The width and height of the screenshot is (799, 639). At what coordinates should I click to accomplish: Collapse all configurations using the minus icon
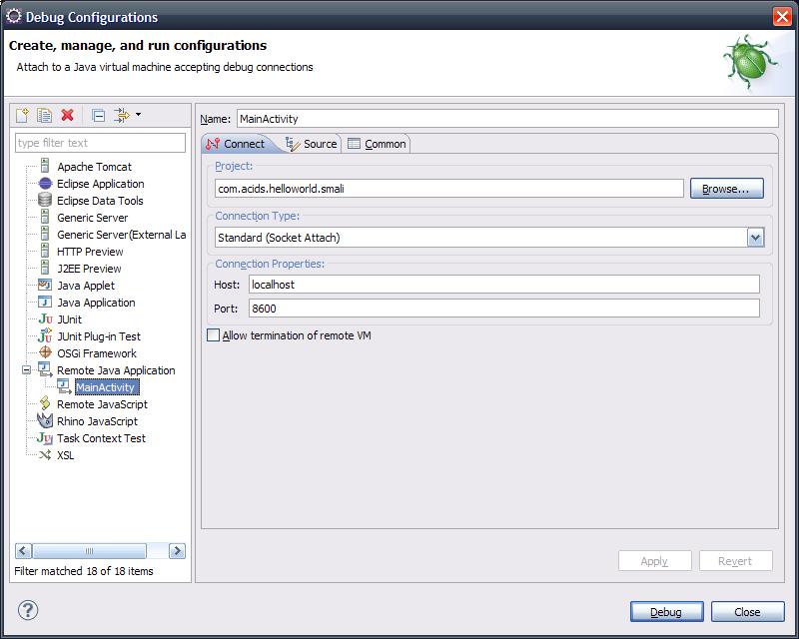[98, 116]
